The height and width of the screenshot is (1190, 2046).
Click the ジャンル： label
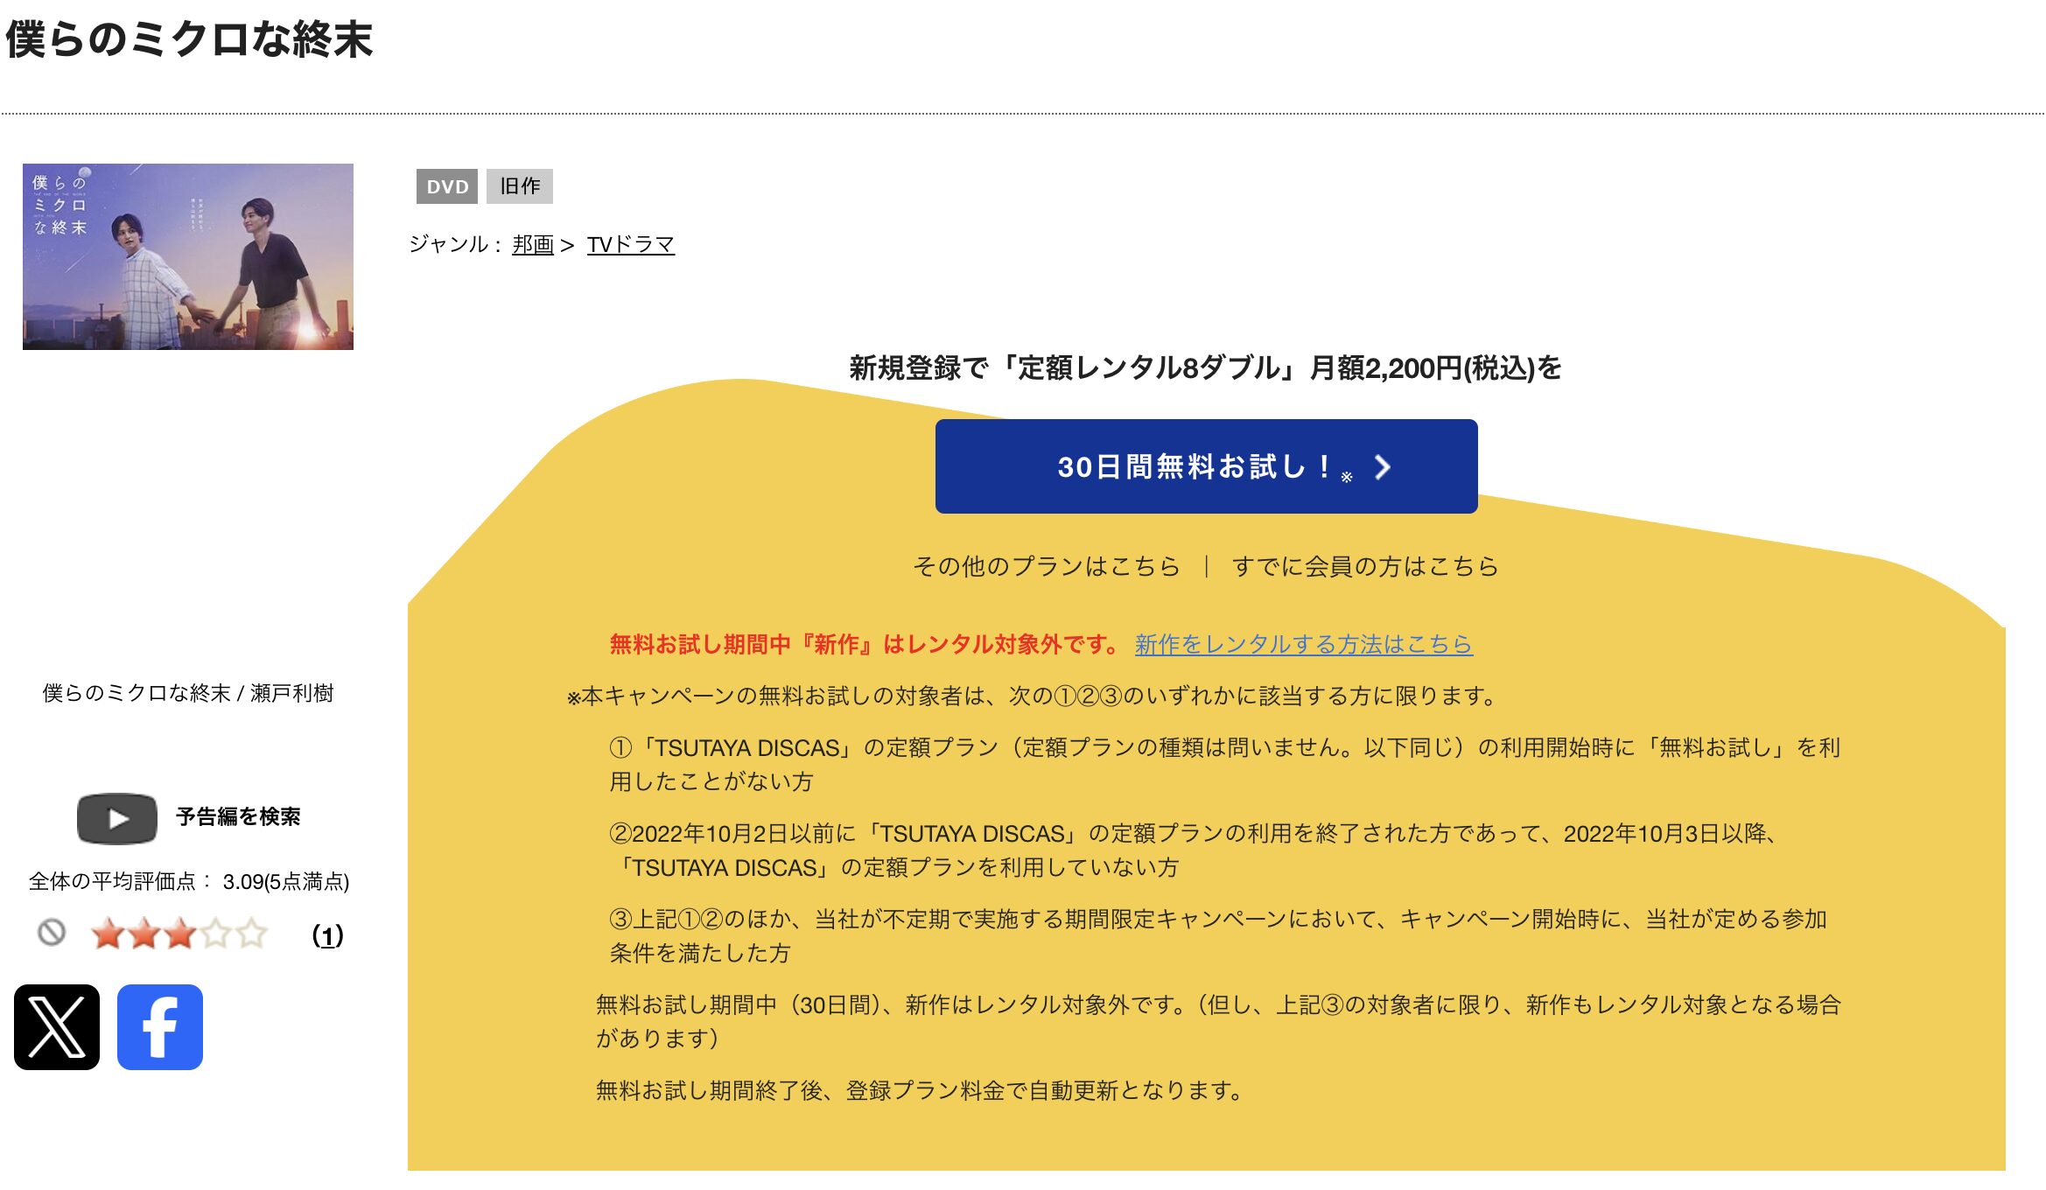tap(456, 244)
